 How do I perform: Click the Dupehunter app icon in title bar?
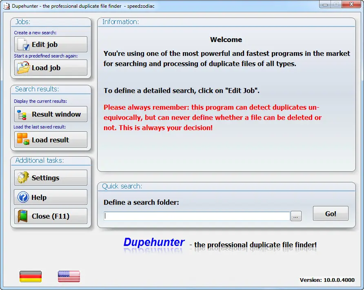[x=7, y=6]
